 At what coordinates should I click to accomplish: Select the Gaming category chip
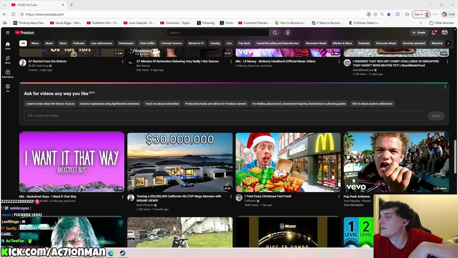coord(215,43)
